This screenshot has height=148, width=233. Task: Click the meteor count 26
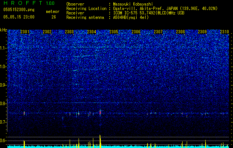pyautogui.click(x=54, y=17)
